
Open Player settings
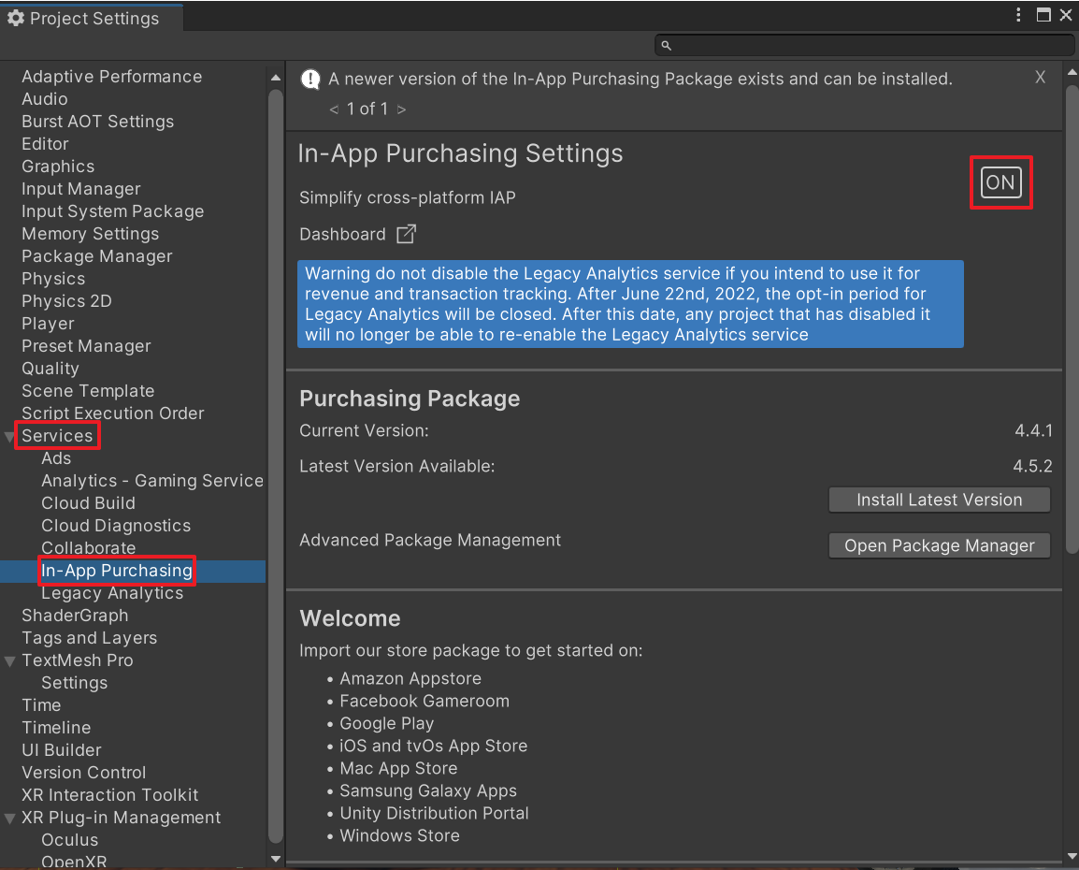(49, 324)
